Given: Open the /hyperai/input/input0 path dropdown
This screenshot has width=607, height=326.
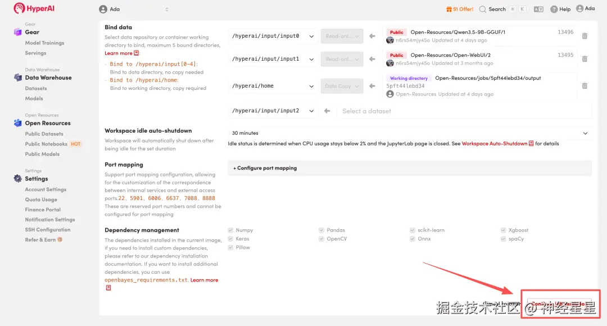Looking at the screenshot, I should (x=273, y=36).
